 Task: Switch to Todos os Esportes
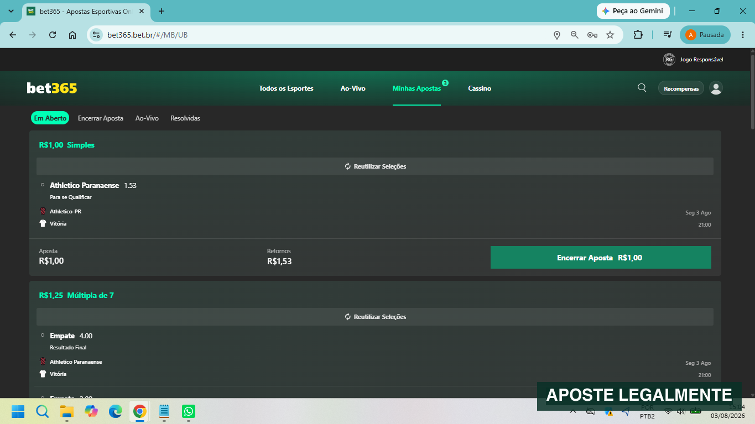click(286, 88)
